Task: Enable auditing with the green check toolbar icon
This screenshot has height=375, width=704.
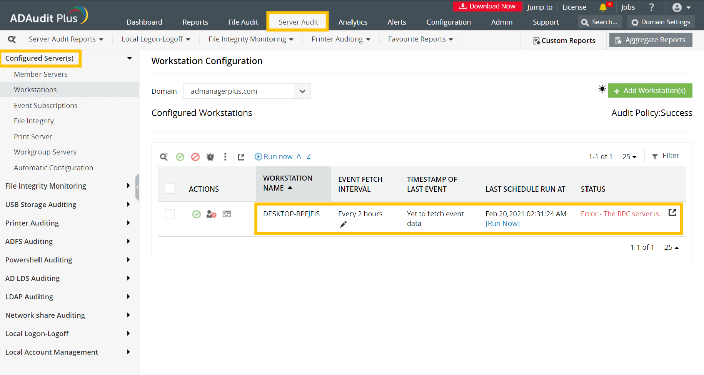Action: (x=180, y=157)
